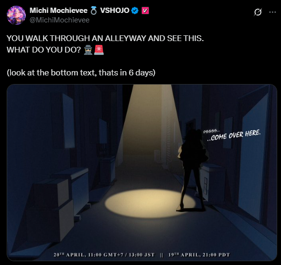The width and height of the screenshot is (281, 265).
Task: Click the pink VSHOJO affiliate badge
Action: 145,11
